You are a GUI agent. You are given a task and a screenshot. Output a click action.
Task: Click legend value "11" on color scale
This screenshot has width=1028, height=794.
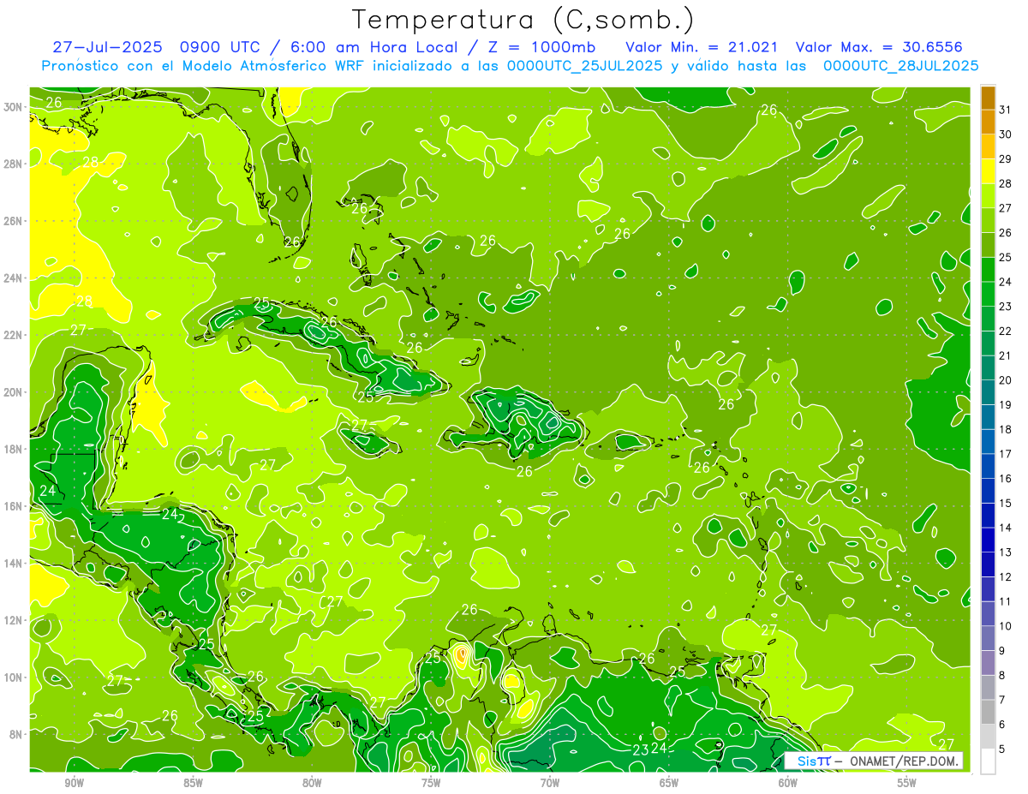tap(1006, 601)
